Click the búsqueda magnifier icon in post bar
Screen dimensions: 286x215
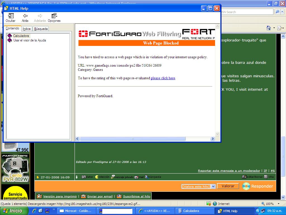[x=146, y=177]
